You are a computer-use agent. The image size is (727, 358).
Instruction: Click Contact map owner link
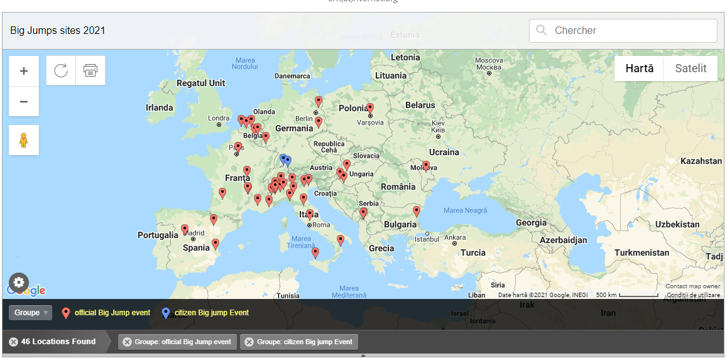[x=692, y=286]
